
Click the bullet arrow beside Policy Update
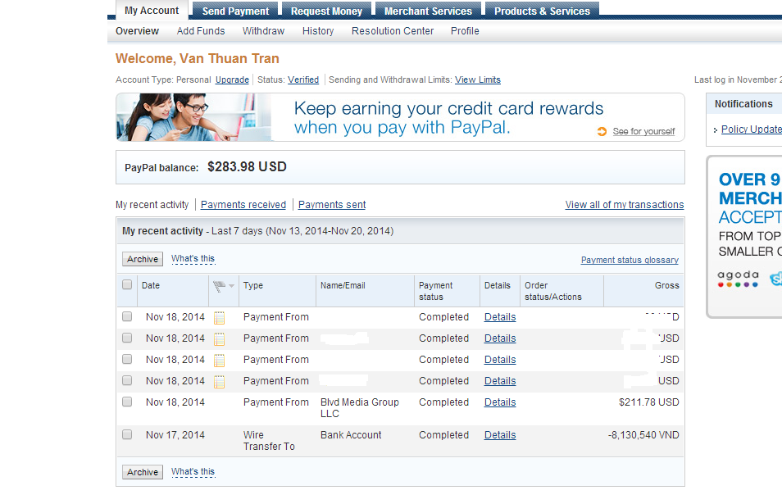pyautogui.click(x=716, y=130)
